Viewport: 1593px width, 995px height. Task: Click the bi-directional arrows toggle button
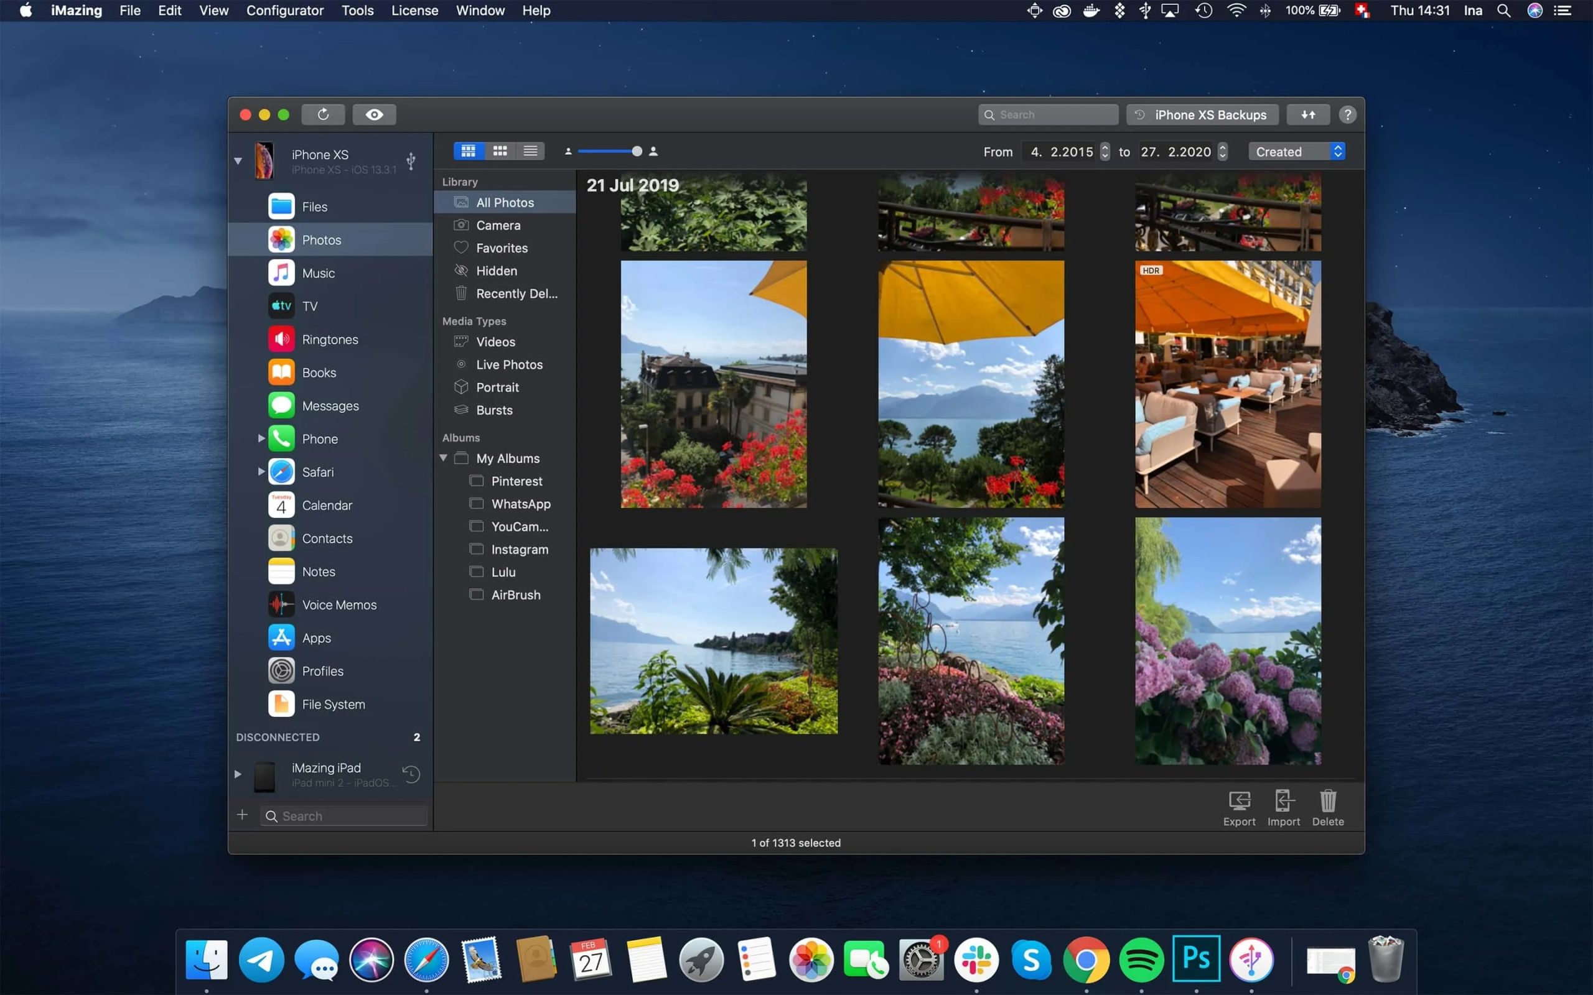click(1309, 114)
